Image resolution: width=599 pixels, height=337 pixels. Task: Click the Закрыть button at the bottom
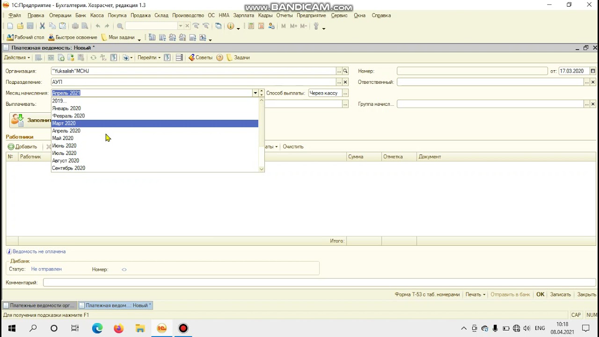(586, 294)
